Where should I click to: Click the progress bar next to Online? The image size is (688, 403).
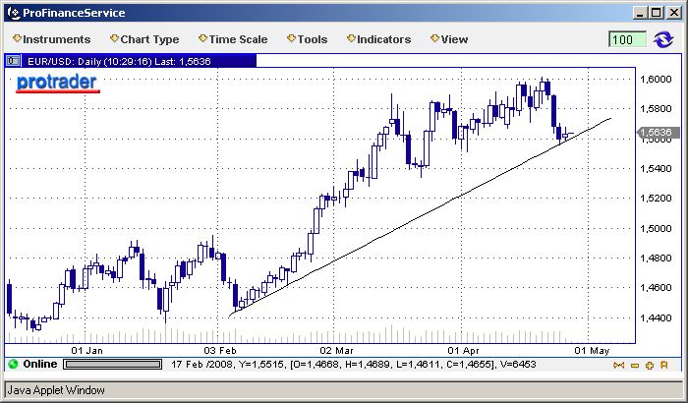pos(112,365)
